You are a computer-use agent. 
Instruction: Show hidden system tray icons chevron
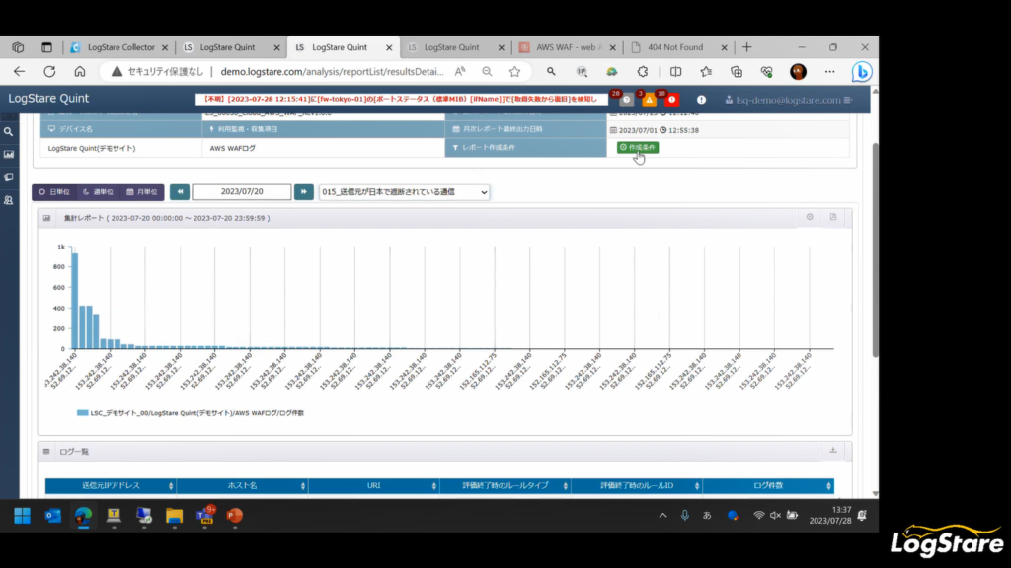click(662, 515)
